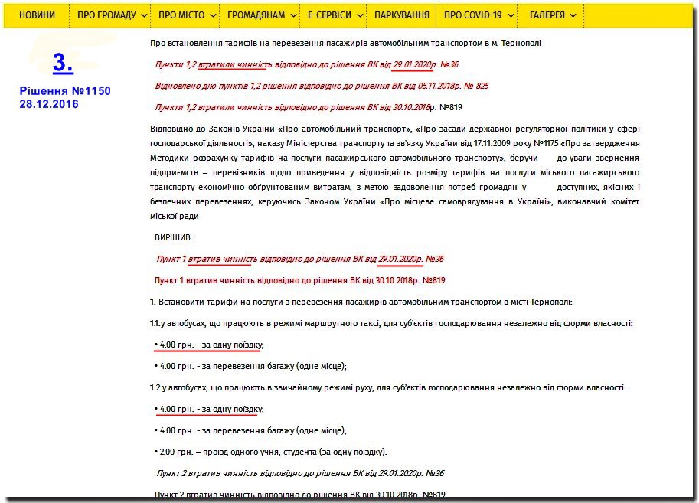Click the title about встановлення тарифів на перевезення
This screenshot has width=699, height=503.
[x=345, y=43]
